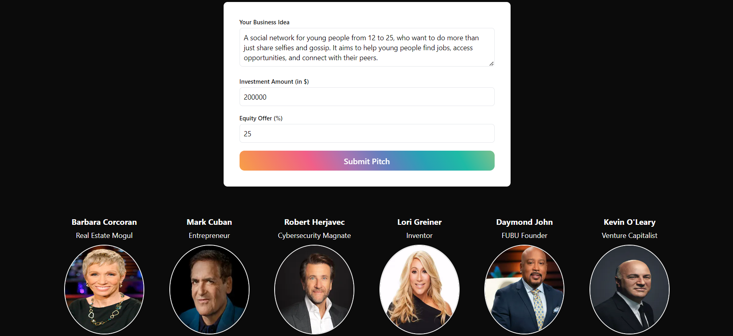Select Daymond John's portrait photo

point(524,289)
